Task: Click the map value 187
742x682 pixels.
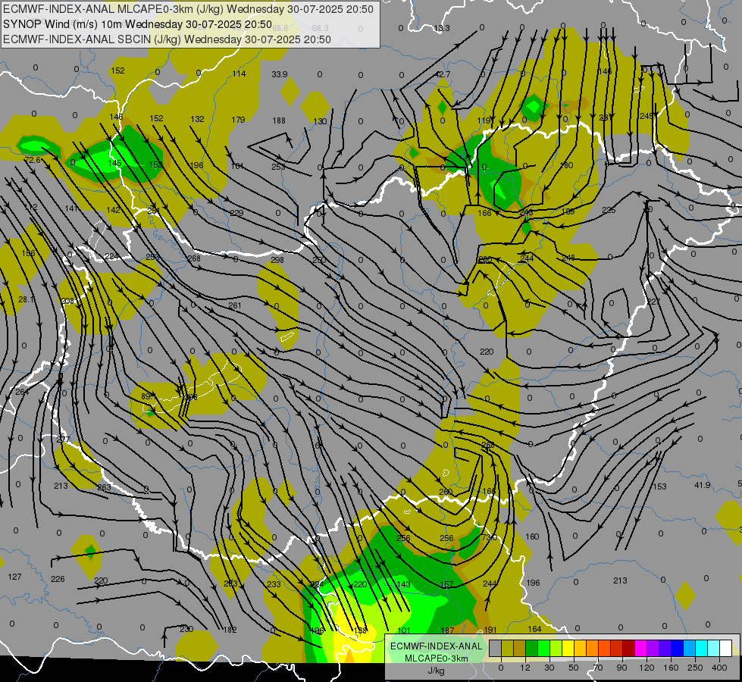Action: [x=447, y=630]
